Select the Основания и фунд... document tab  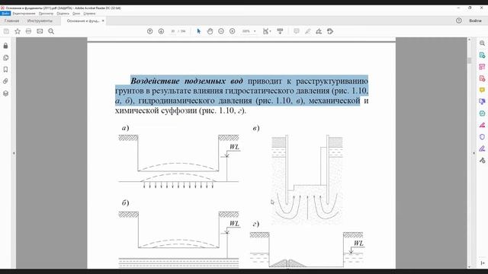(x=83, y=21)
